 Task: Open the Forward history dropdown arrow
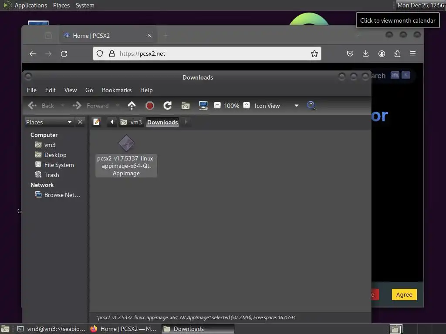pyautogui.click(x=118, y=106)
